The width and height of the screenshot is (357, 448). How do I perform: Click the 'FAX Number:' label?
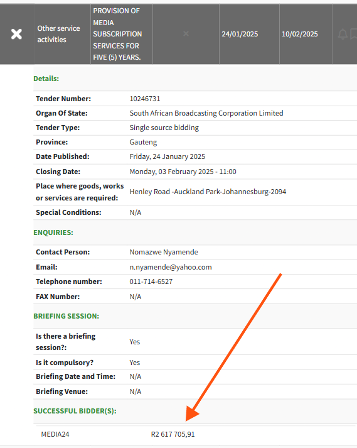[58, 297]
